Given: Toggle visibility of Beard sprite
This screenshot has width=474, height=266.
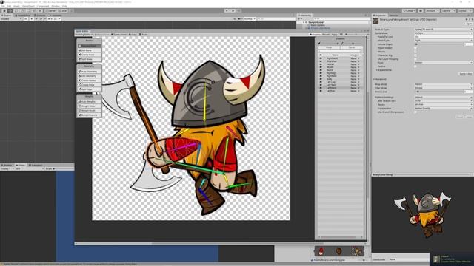Looking at the screenshot, I should coord(321,70).
